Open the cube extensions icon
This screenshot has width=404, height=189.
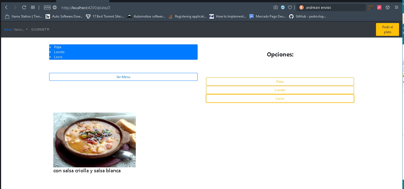tap(388, 7)
